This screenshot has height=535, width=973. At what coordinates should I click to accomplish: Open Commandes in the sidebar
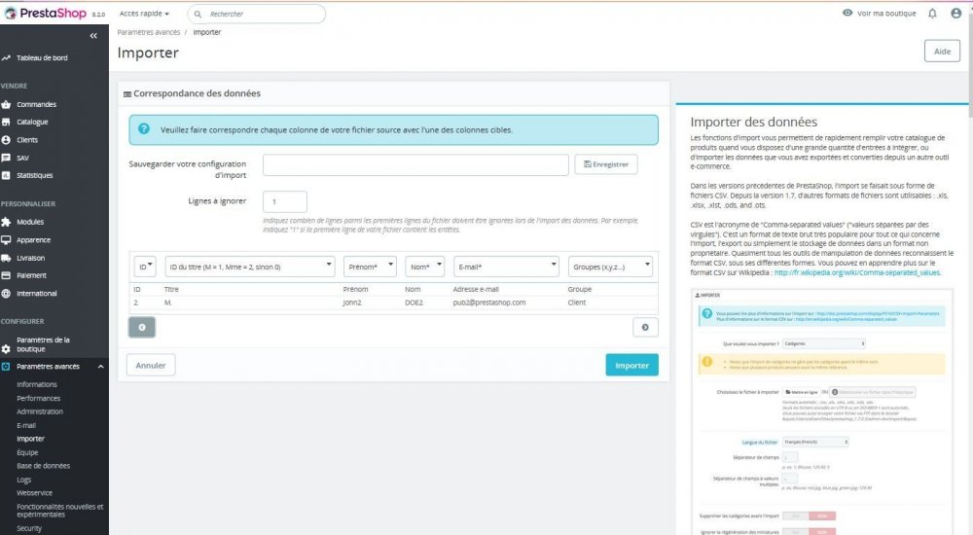[36, 104]
